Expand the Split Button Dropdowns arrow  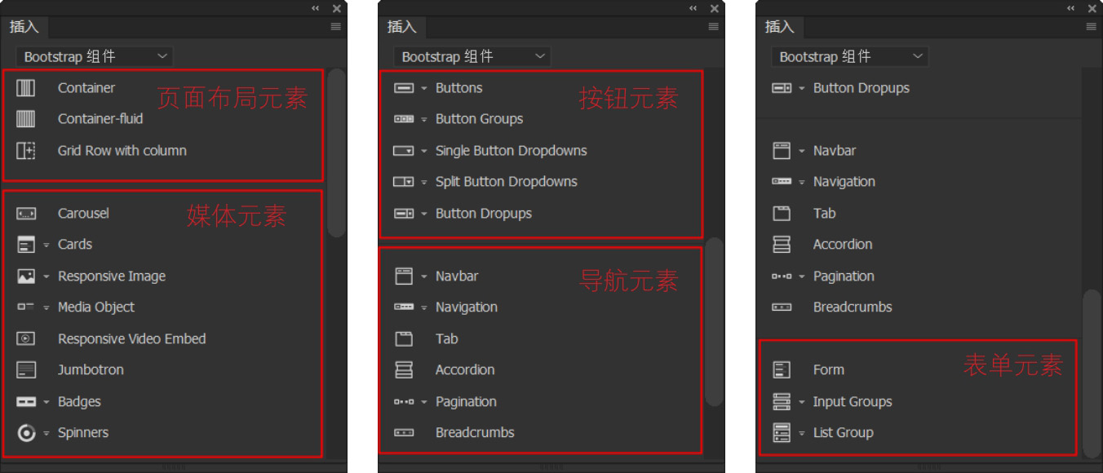(x=424, y=182)
